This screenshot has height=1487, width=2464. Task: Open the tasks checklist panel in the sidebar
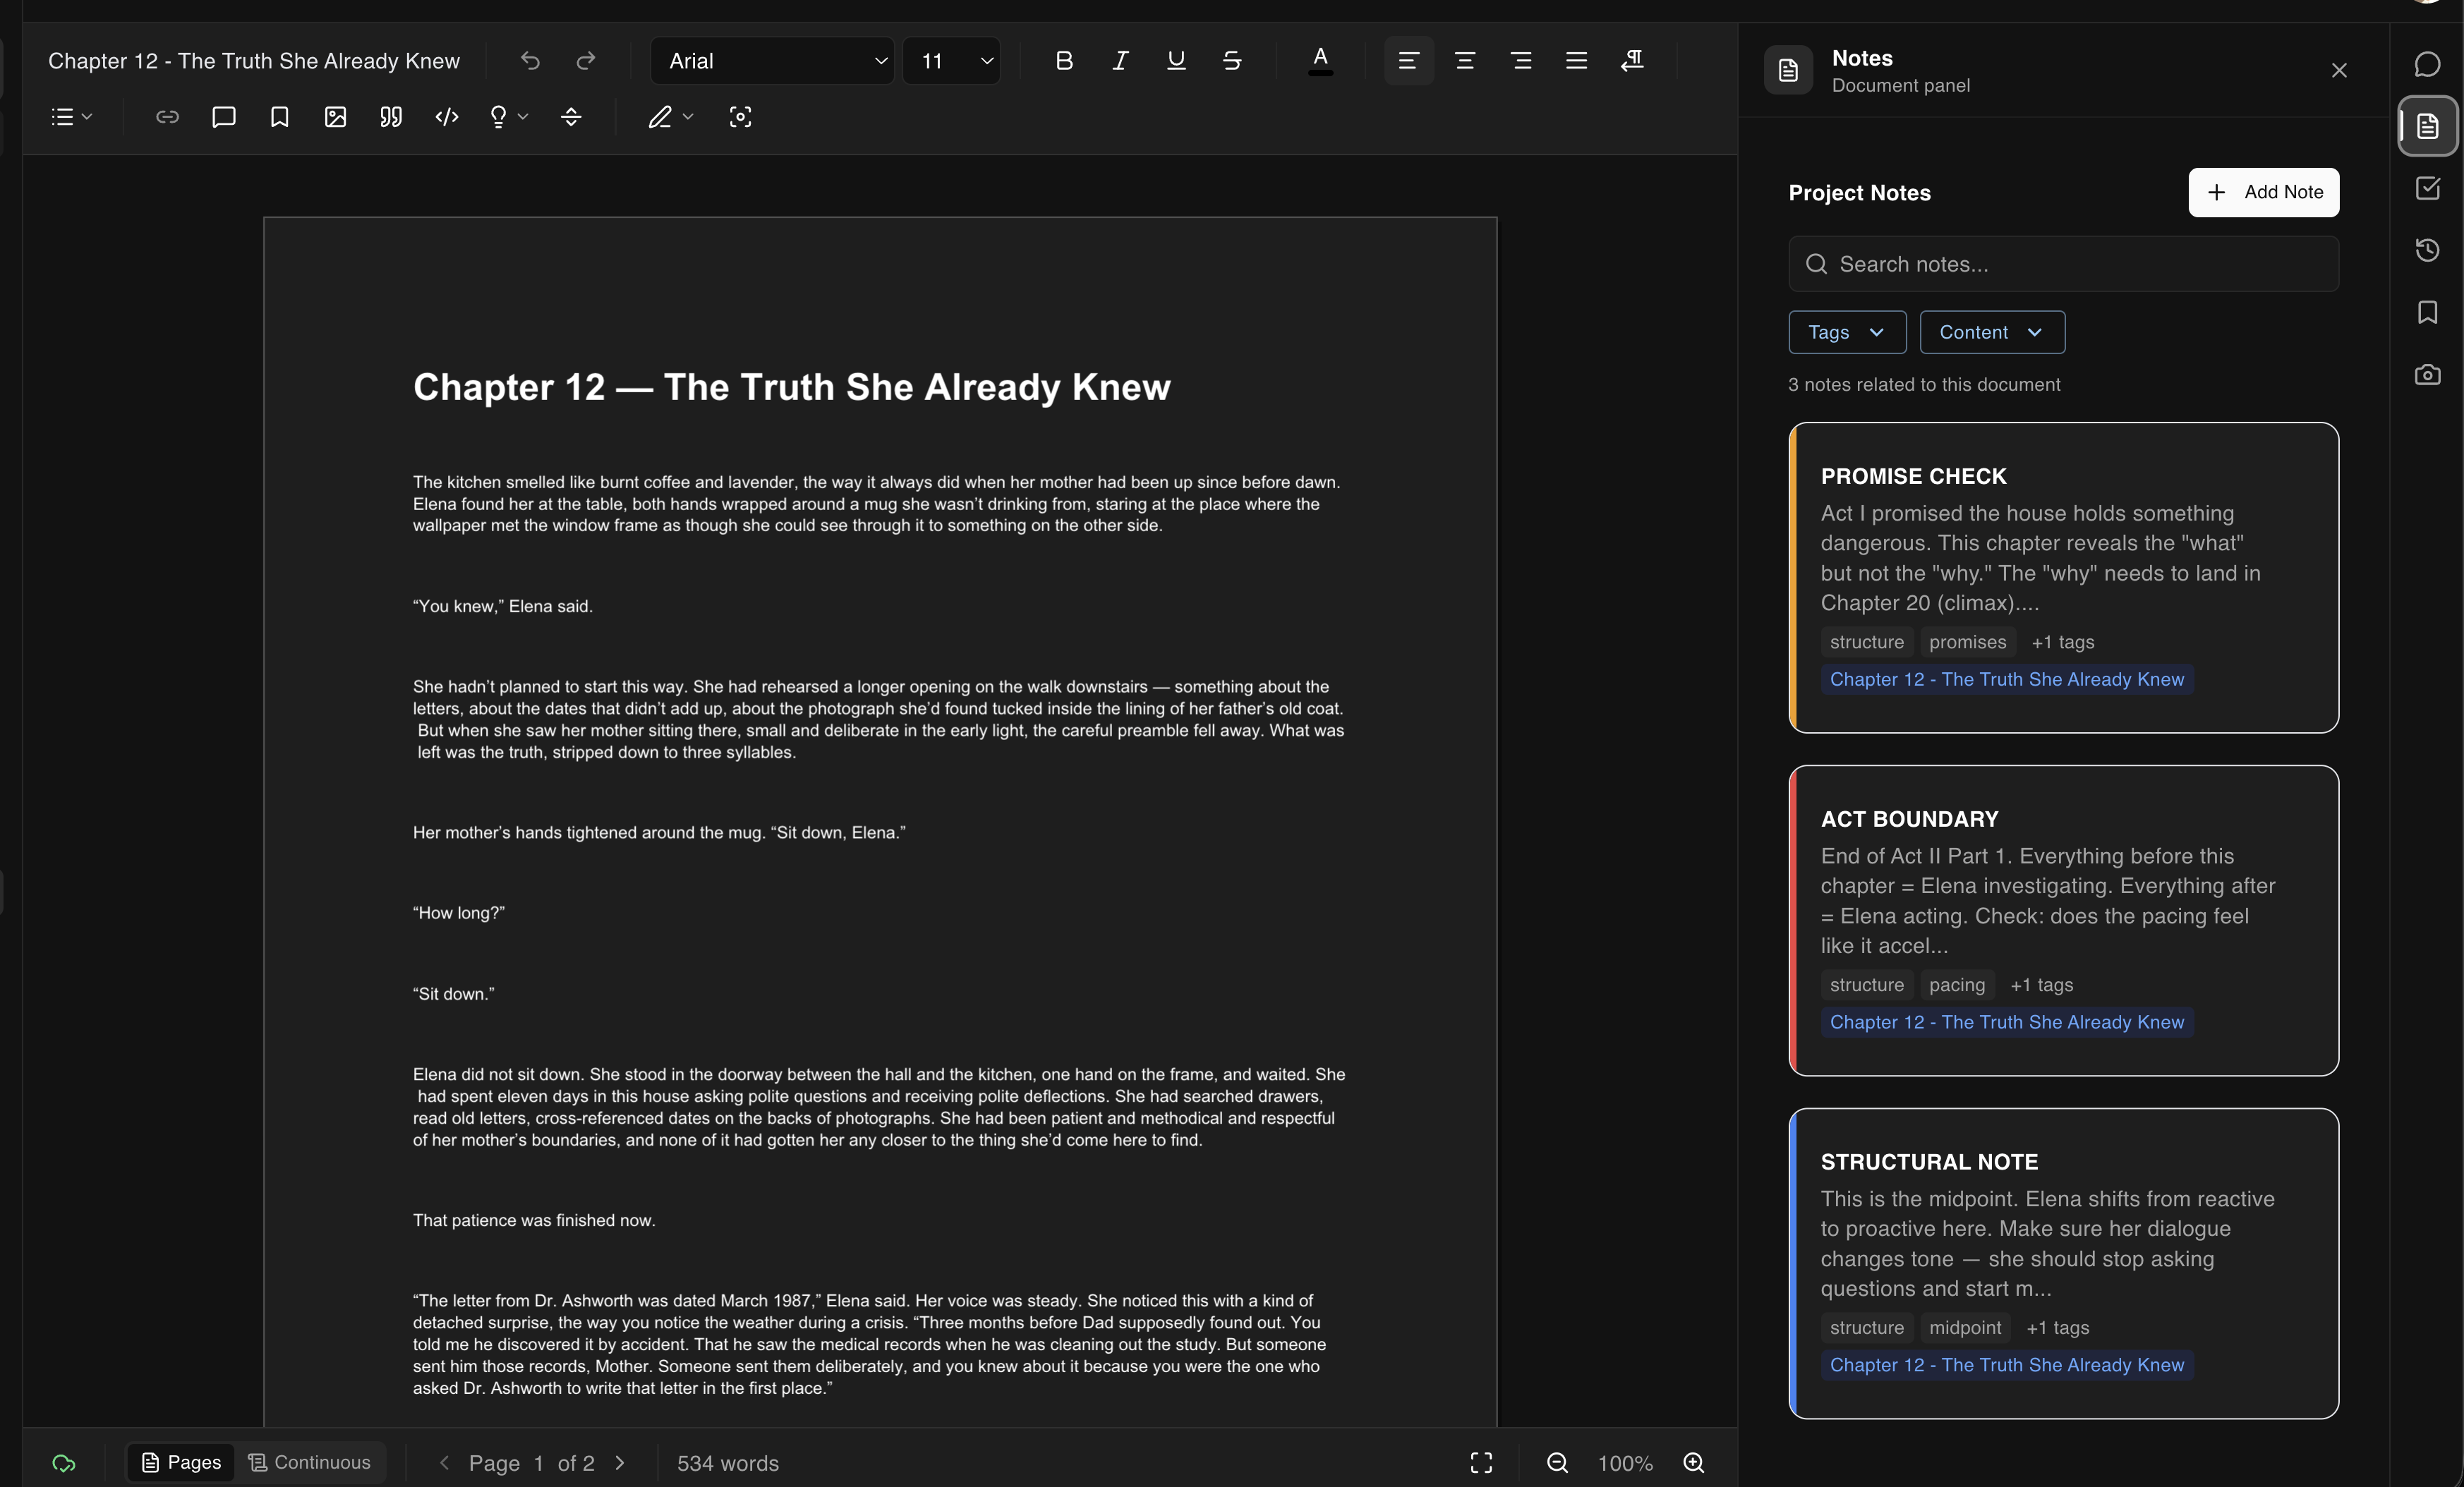2427,188
